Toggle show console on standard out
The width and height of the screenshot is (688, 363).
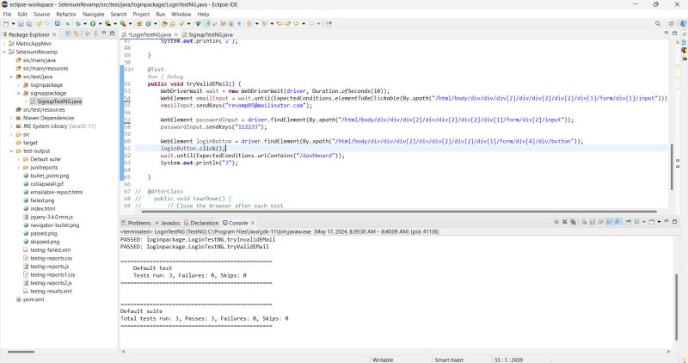(610, 222)
